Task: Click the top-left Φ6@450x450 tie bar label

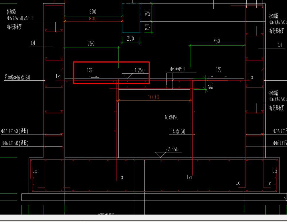Action: click(x=20, y=18)
